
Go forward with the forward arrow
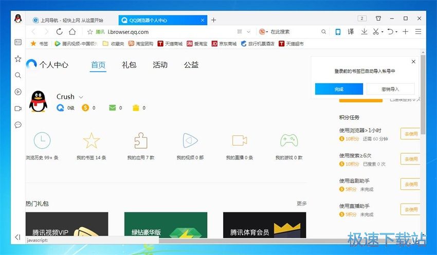(x=46, y=32)
